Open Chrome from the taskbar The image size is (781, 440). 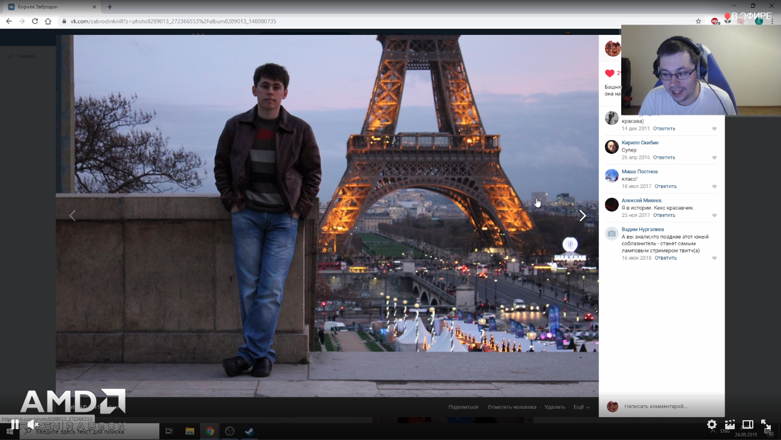point(210,431)
